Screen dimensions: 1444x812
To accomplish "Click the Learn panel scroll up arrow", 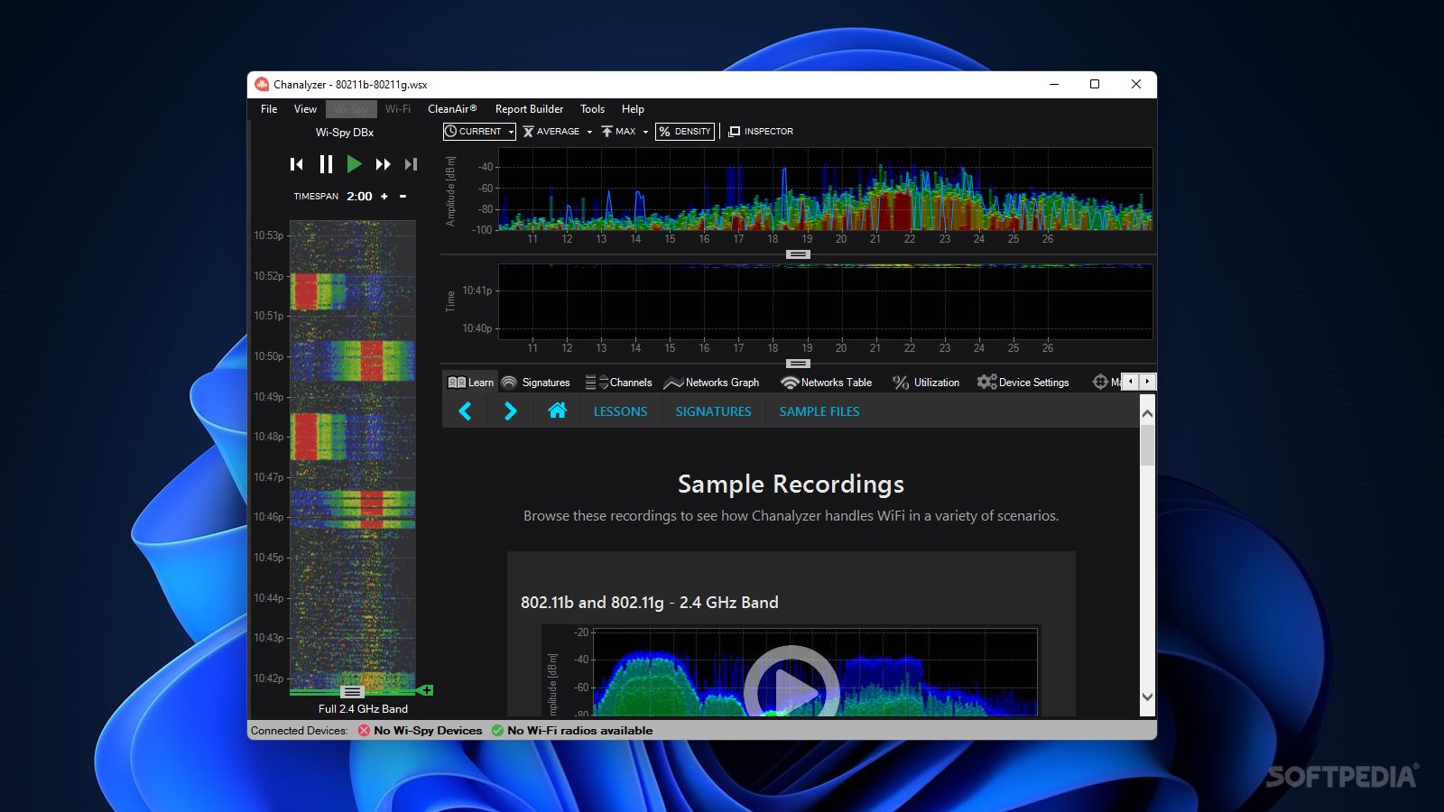I will 1147,413.
